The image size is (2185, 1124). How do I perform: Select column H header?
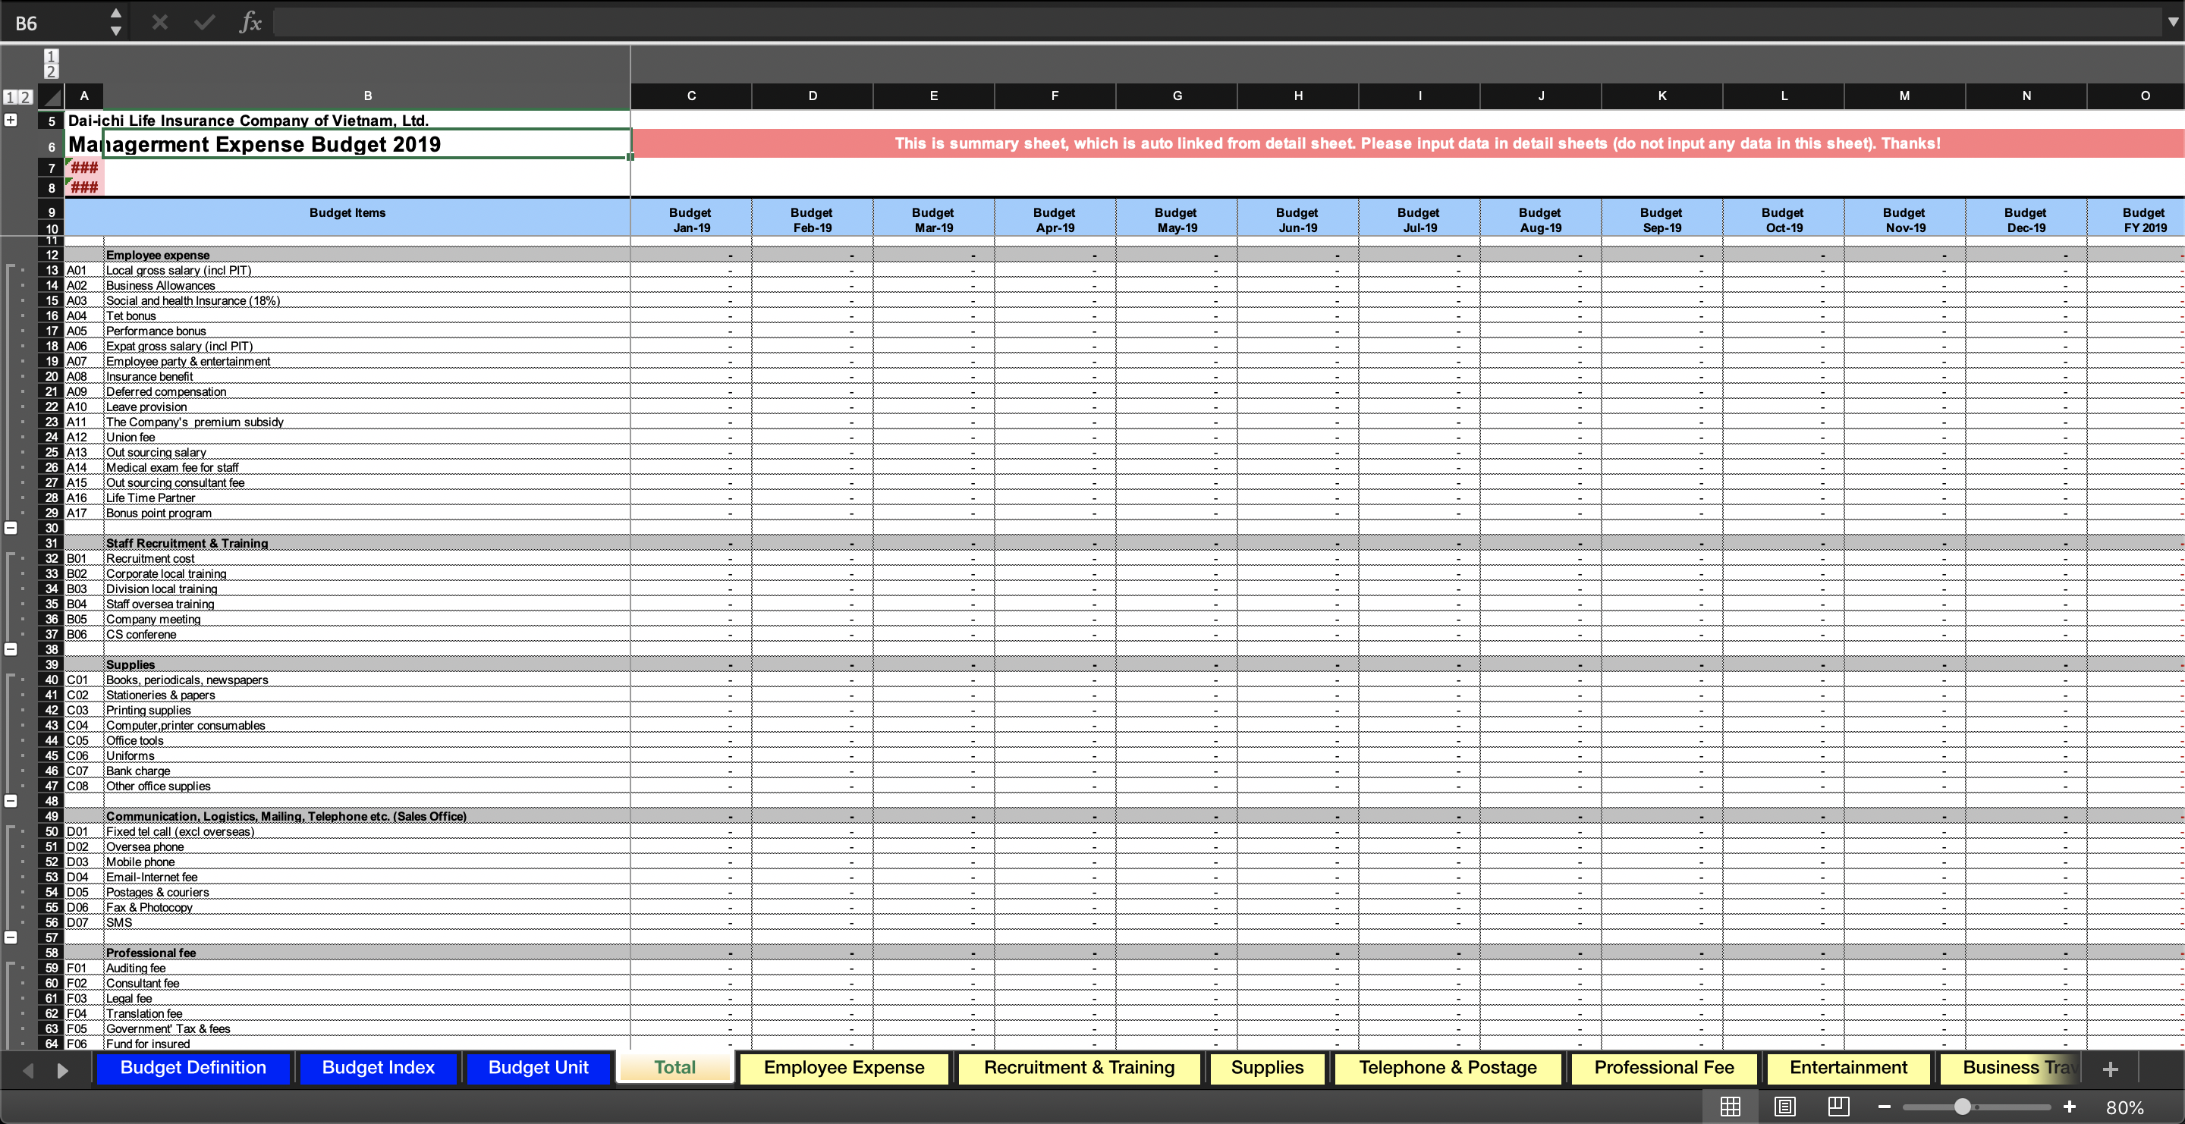[1298, 96]
